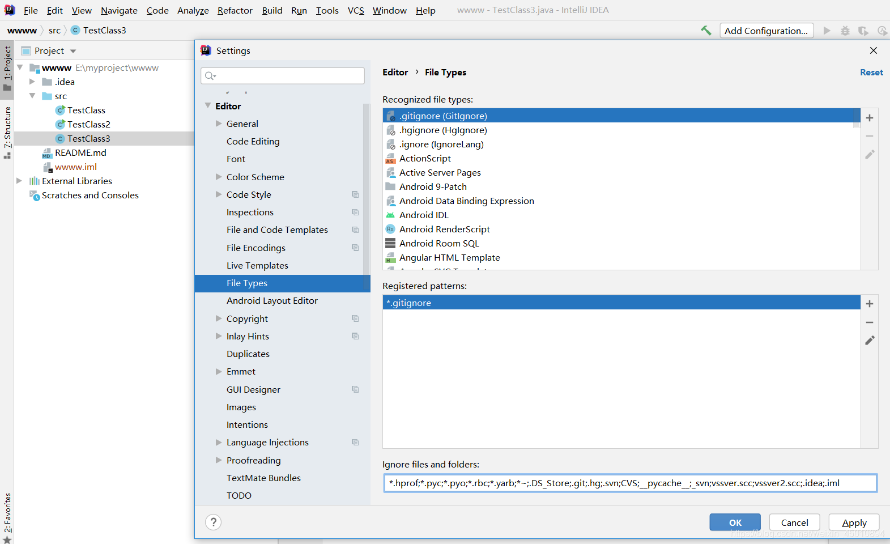This screenshot has height=544, width=890.
Task: Click the settings search field
Action: pos(283,76)
